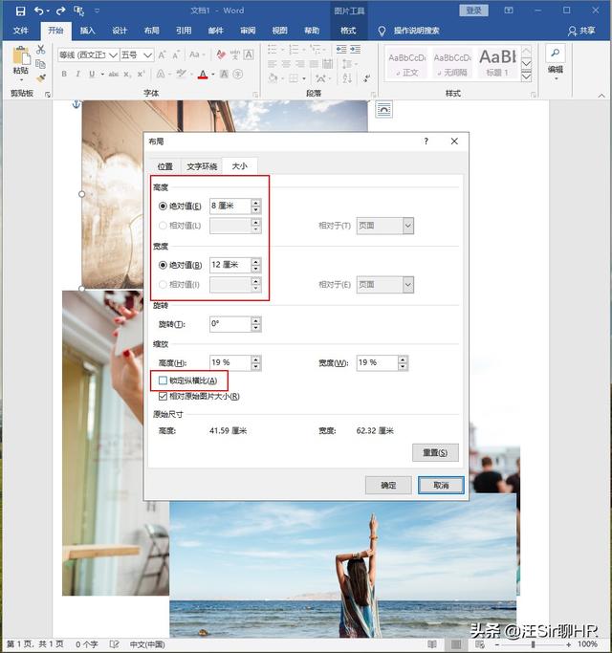612x653 pixels.
Task: Click the Cut scissors icon
Action: (x=40, y=50)
